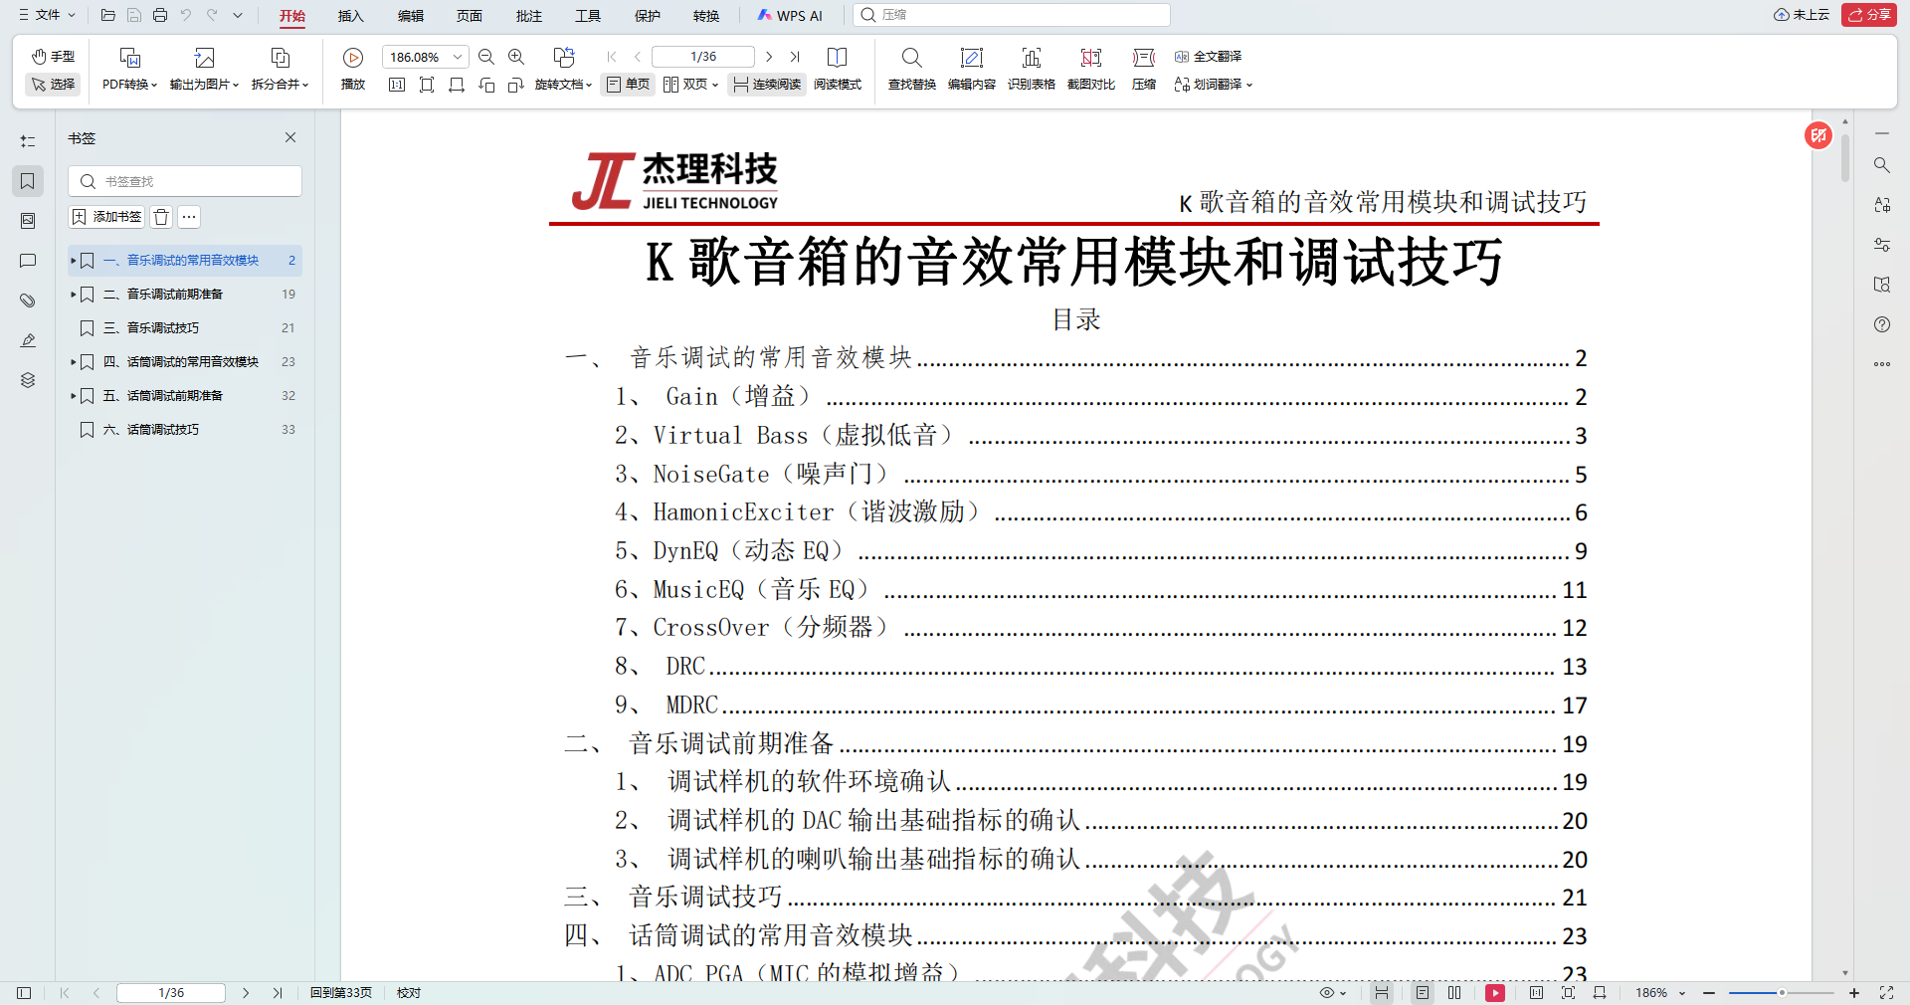Toggle 连续阅读 continuous reading

click(x=766, y=85)
